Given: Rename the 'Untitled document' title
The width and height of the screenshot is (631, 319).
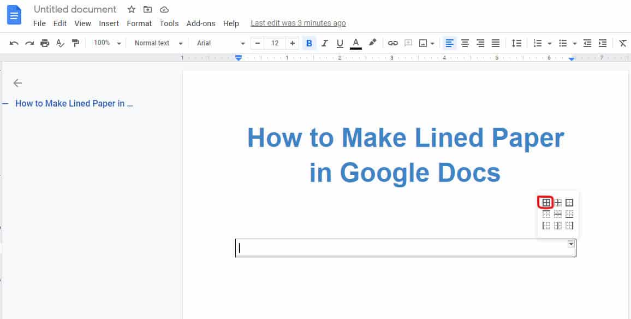Looking at the screenshot, I should pos(75,9).
